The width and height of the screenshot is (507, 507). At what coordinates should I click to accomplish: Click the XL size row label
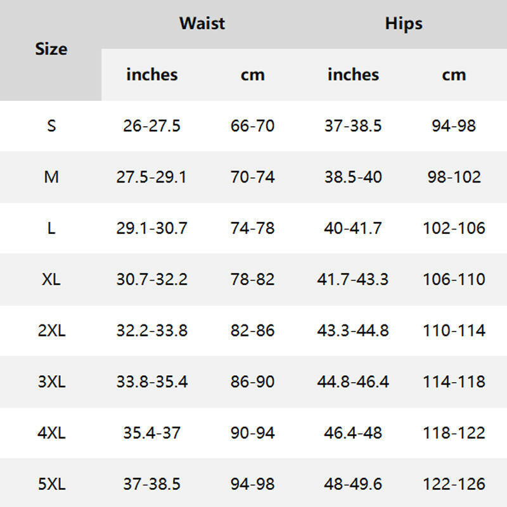click(x=51, y=279)
